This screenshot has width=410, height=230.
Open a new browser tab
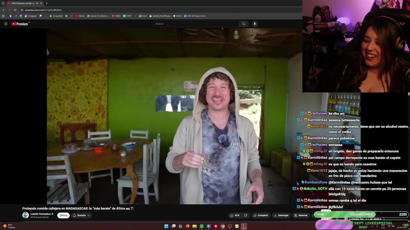point(47,3)
